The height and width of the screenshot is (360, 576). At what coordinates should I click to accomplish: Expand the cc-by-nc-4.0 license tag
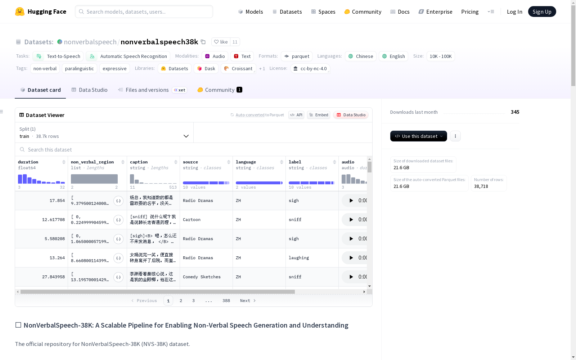point(310,68)
